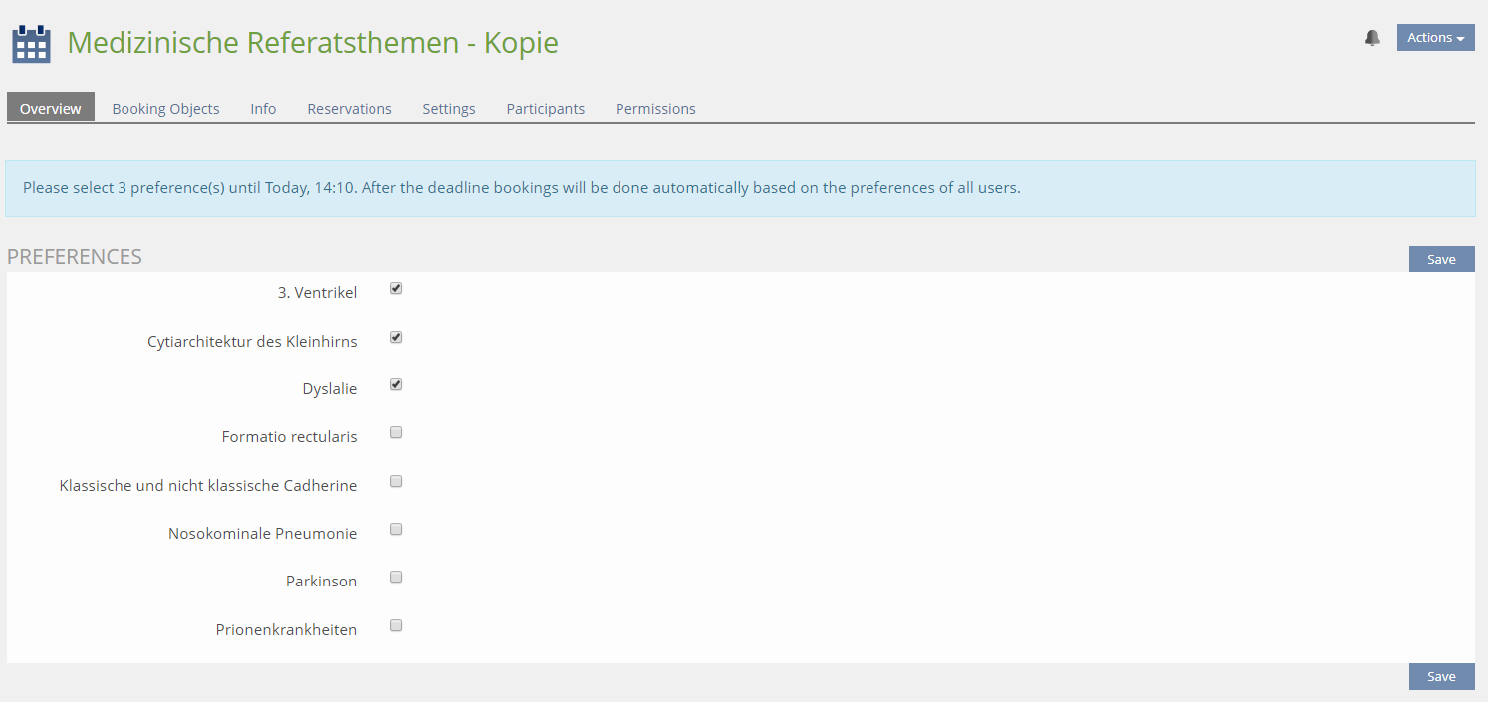Viewport: 1488px width, 702px height.
Task: Enable Klassische und nicht klassische Cadherine
Action: [396, 482]
